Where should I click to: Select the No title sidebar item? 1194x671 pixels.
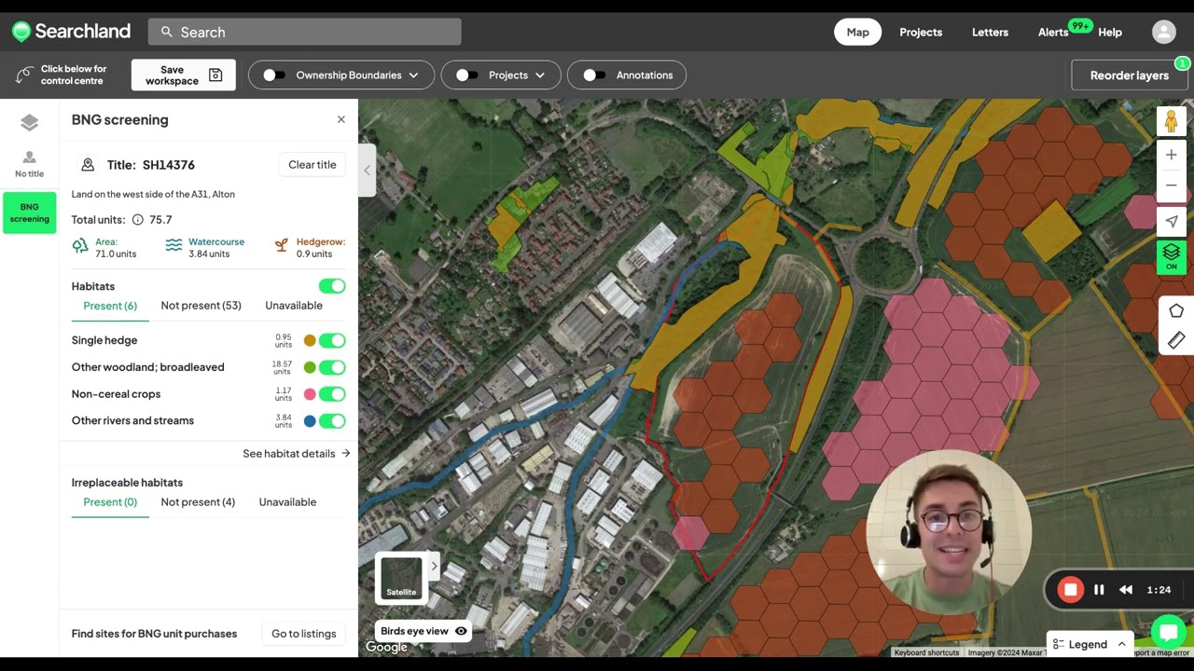[29, 164]
